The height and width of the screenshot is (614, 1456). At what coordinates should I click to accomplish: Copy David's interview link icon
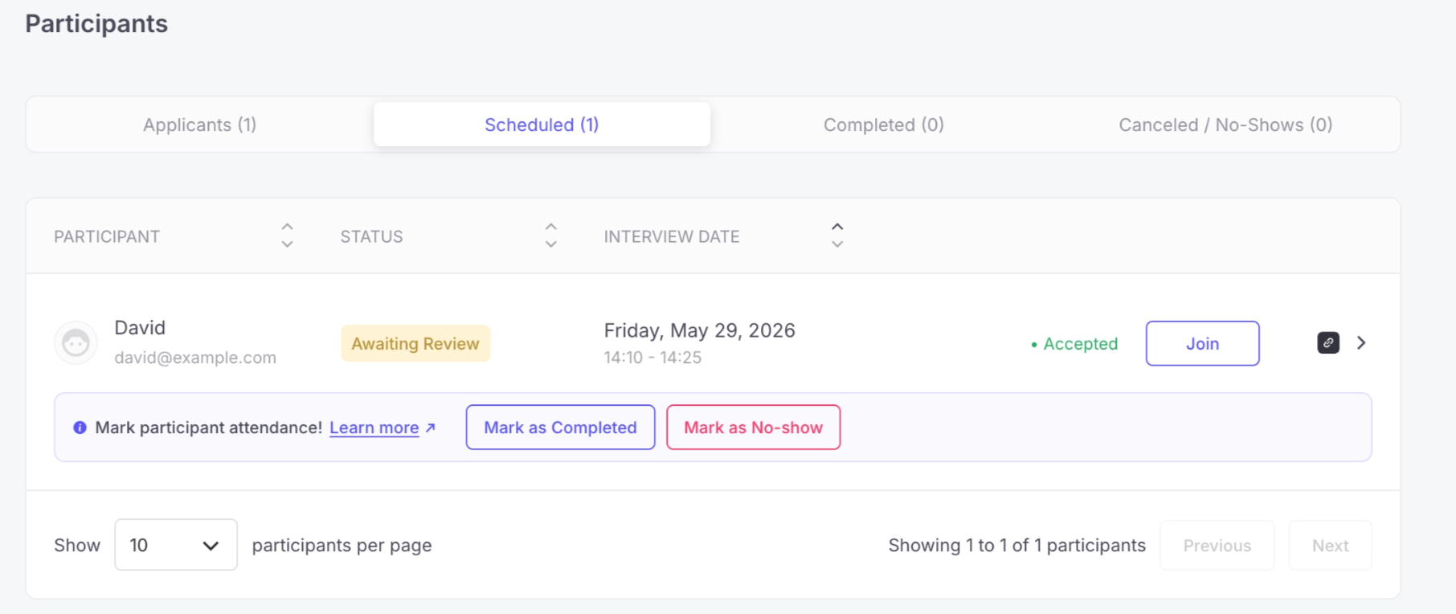click(x=1328, y=343)
